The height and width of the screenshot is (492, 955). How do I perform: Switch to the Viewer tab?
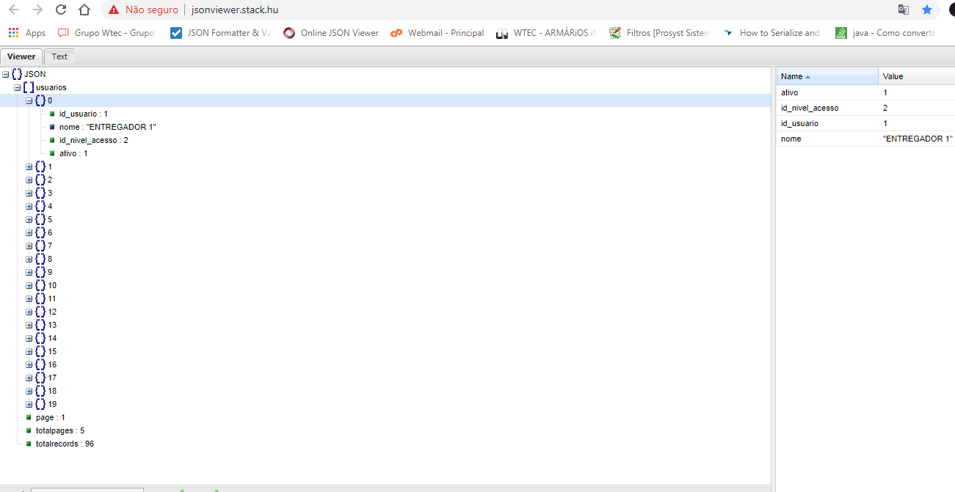click(x=21, y=56)
